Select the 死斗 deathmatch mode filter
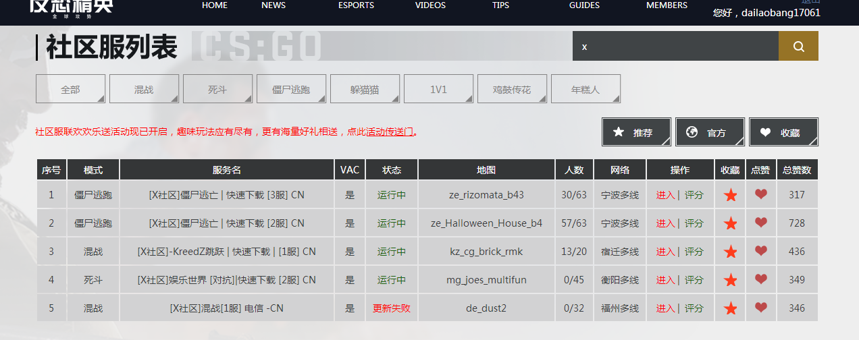This screenshot has width=859, height=340. (217, 89)
